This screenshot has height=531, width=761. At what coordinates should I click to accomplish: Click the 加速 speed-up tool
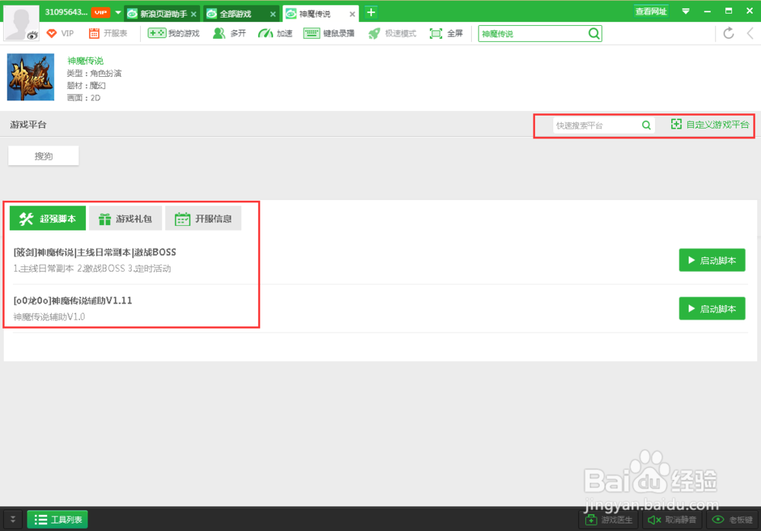point(275,33)
